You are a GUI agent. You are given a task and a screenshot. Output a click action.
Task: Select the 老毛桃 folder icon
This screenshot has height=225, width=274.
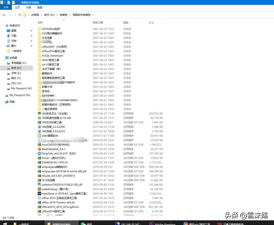click(x=39, y=91)
